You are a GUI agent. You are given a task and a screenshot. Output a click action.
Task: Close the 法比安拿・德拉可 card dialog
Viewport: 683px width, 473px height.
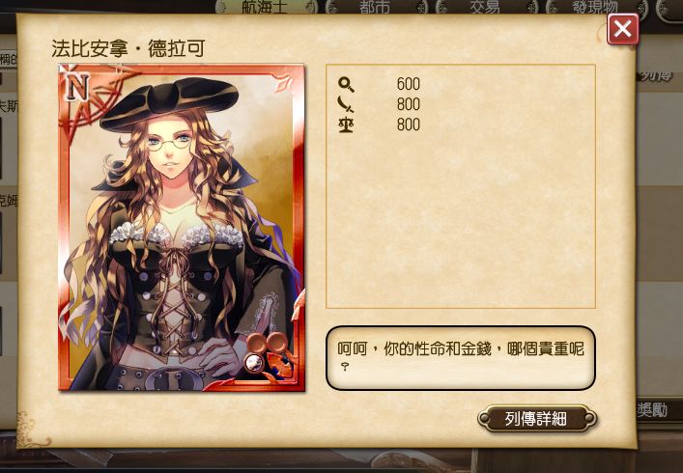(x=622, y=29)
